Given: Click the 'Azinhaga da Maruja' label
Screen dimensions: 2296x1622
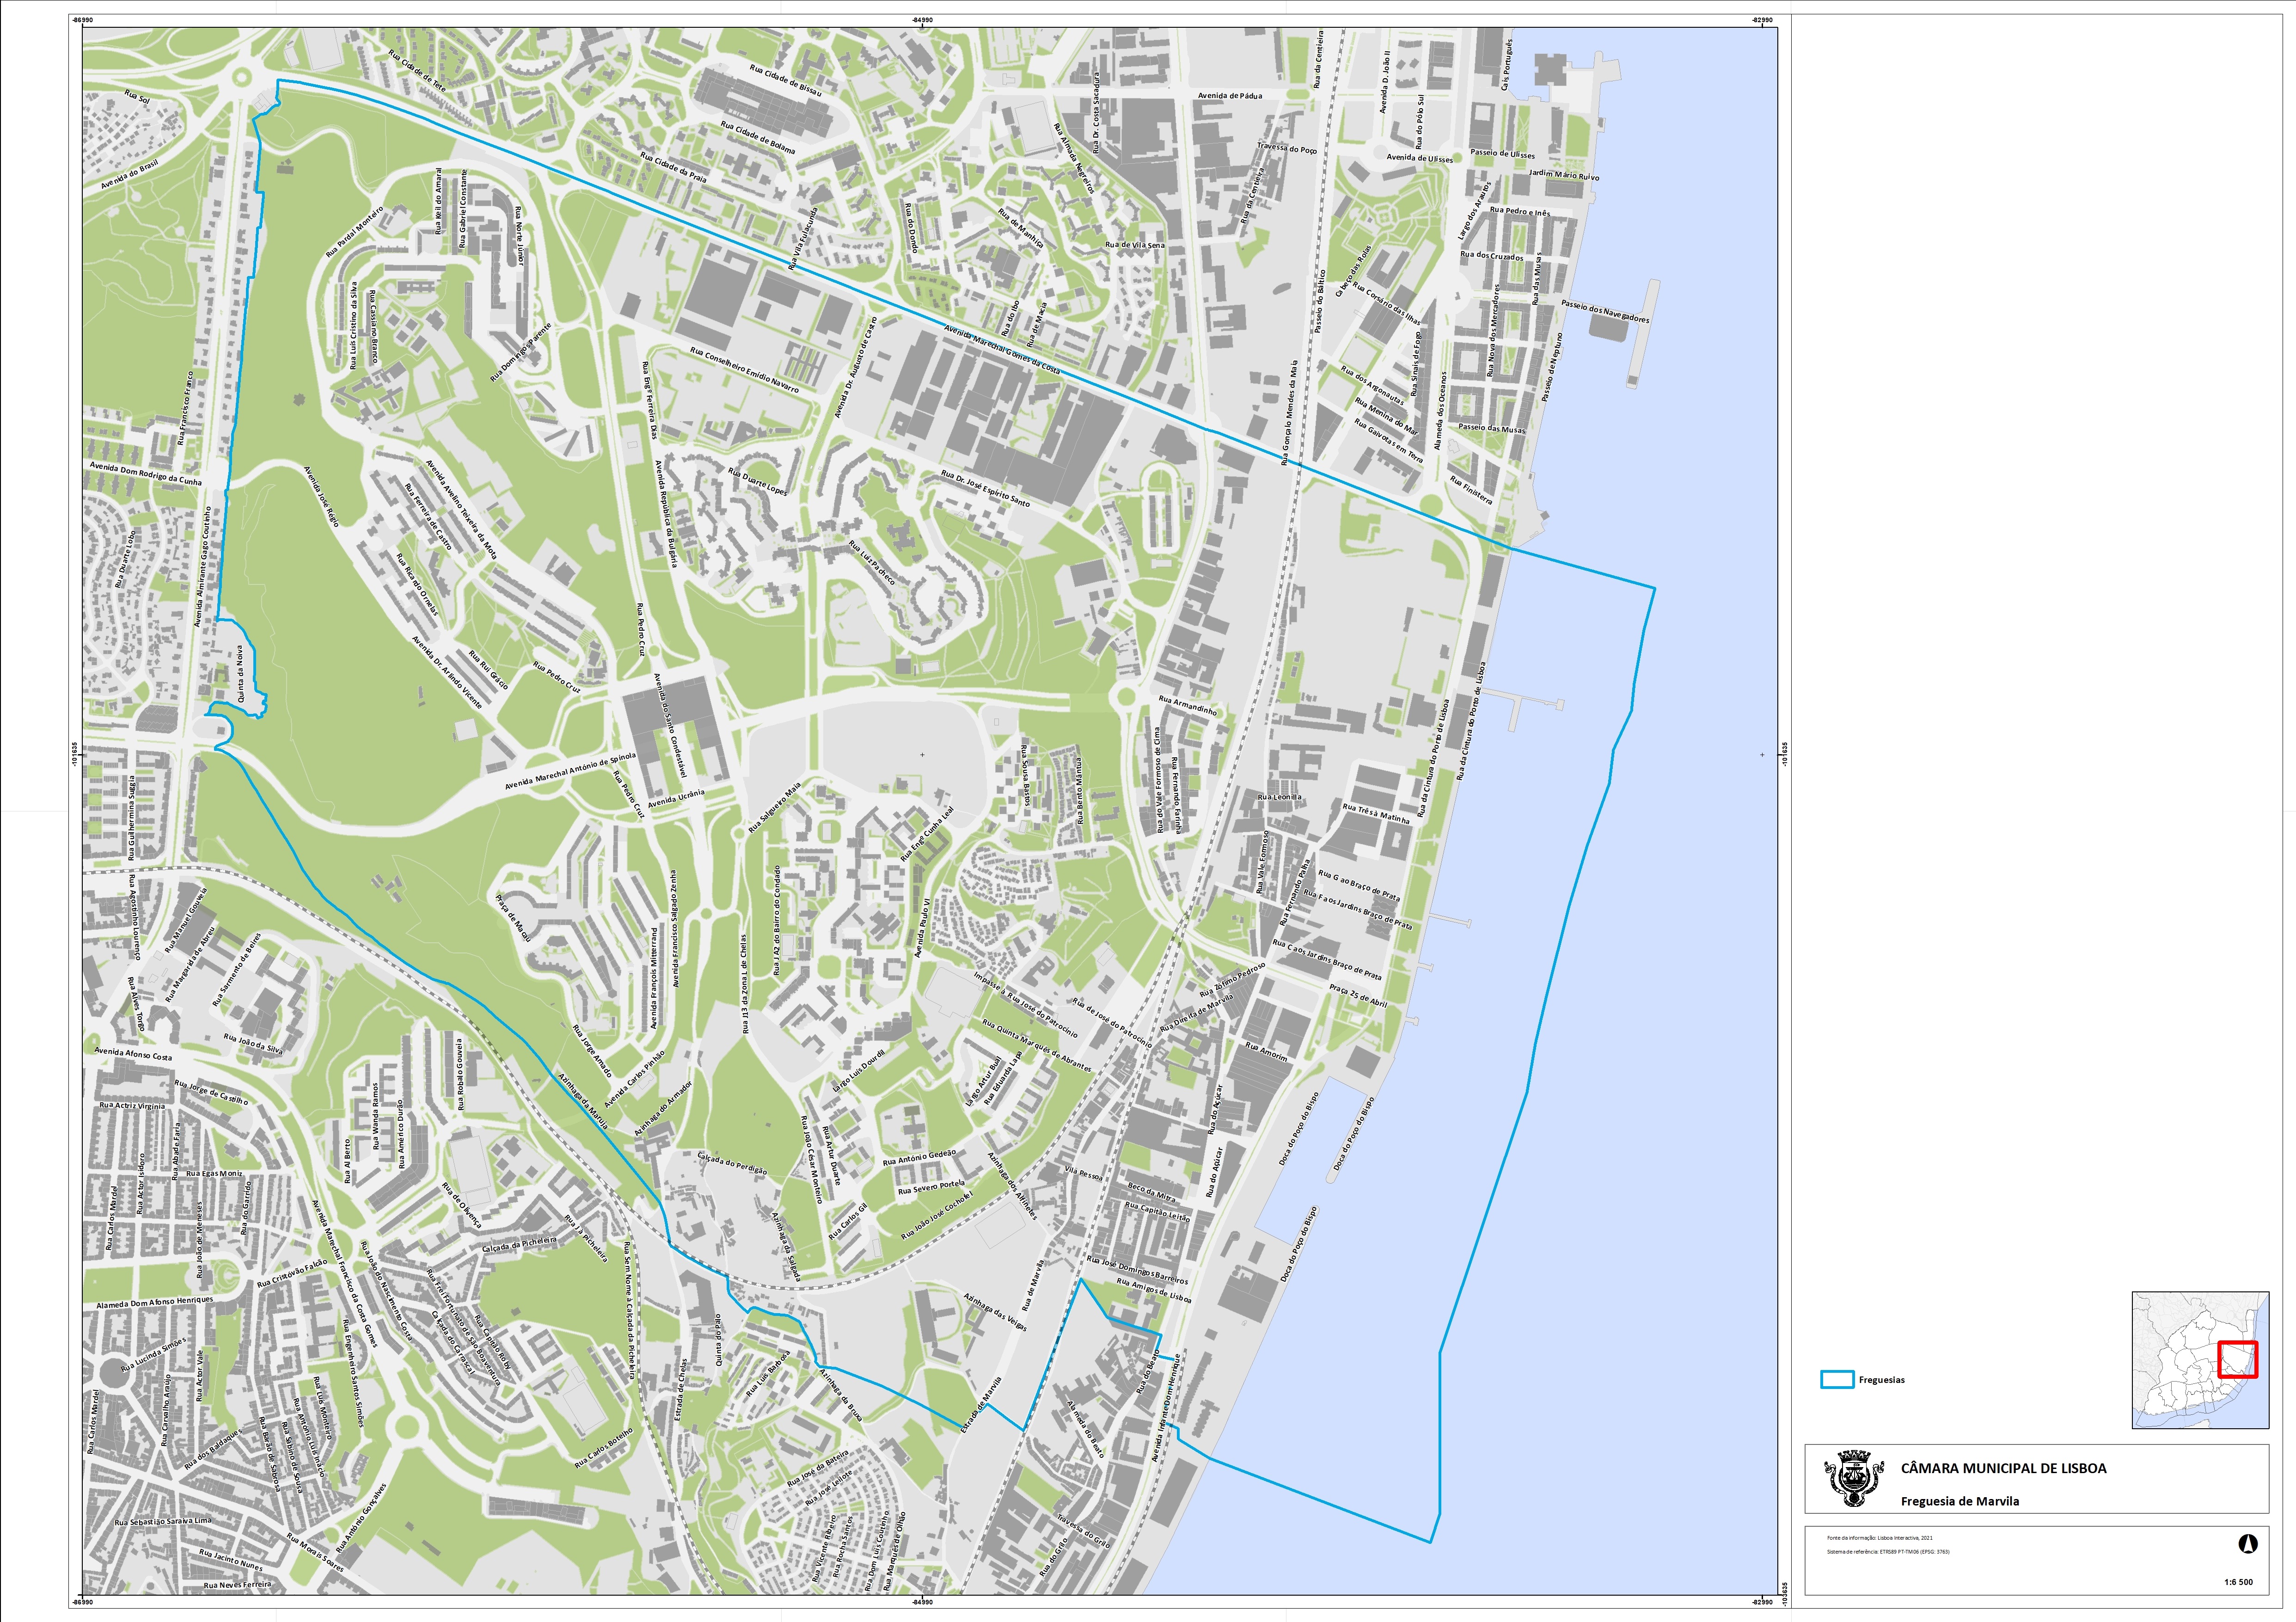Looking at the screenshot, I should [582, 1101].
